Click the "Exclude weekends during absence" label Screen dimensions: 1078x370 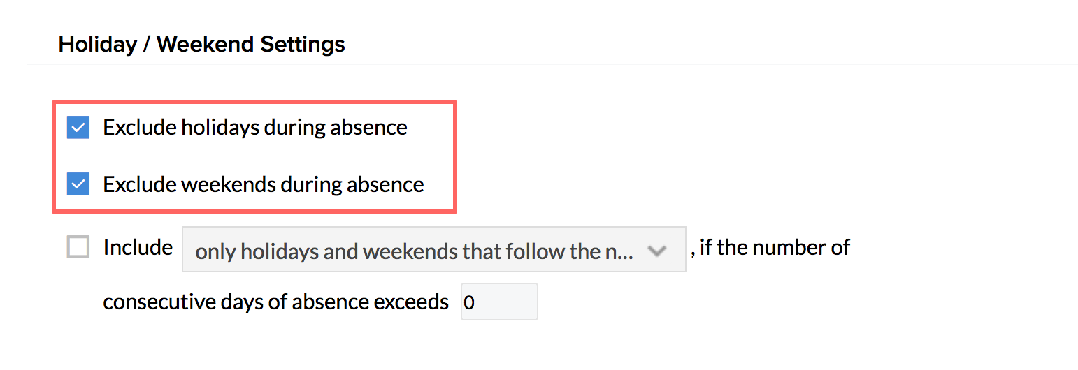click(264, 184)
